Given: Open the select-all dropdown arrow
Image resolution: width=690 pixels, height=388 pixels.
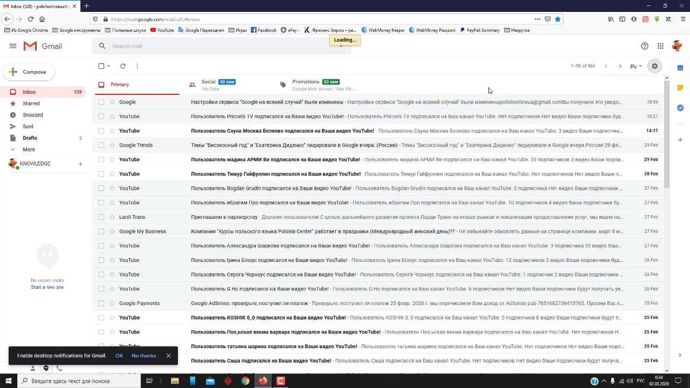Looking at the screenshot, I should pos(108,66).
